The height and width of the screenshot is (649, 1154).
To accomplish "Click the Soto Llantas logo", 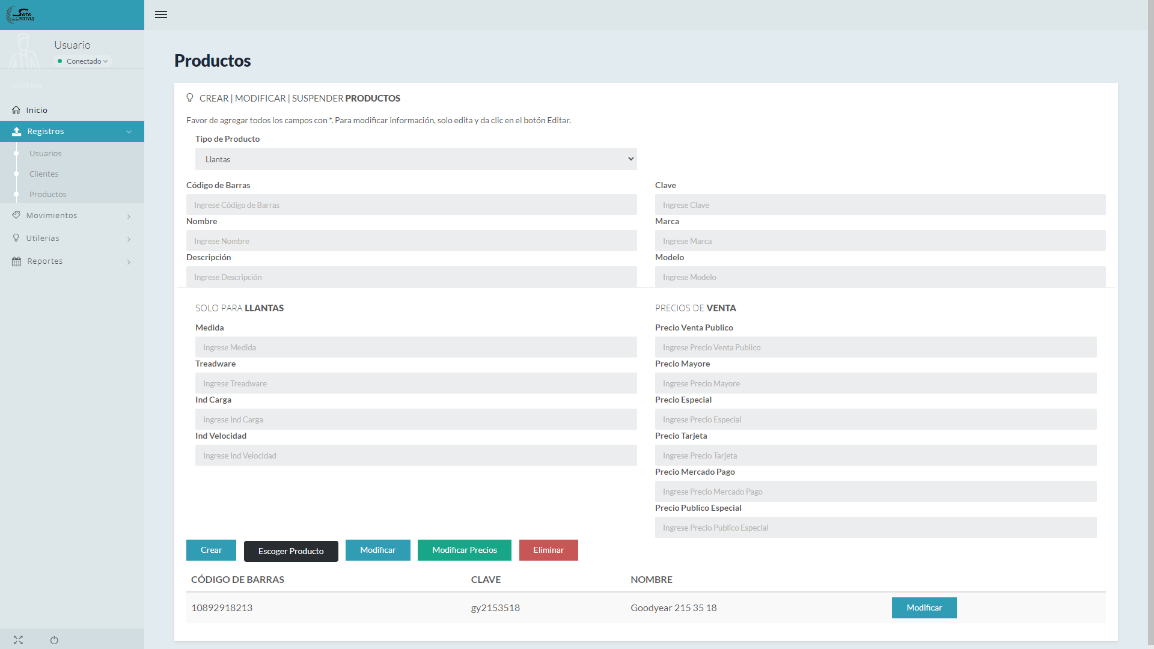I will [20, 15].
